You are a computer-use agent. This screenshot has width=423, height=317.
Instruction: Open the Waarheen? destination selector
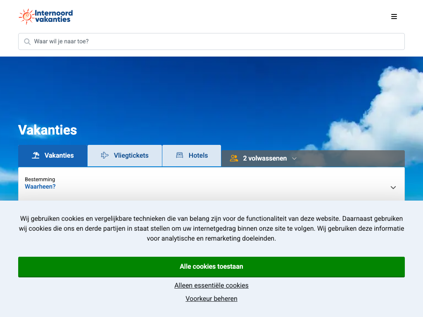point(40,187)
